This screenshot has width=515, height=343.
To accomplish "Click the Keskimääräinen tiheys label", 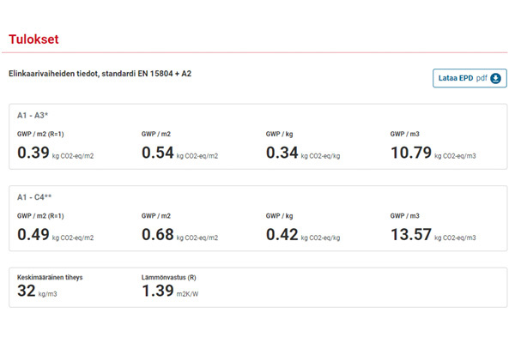I will [50, 278].
